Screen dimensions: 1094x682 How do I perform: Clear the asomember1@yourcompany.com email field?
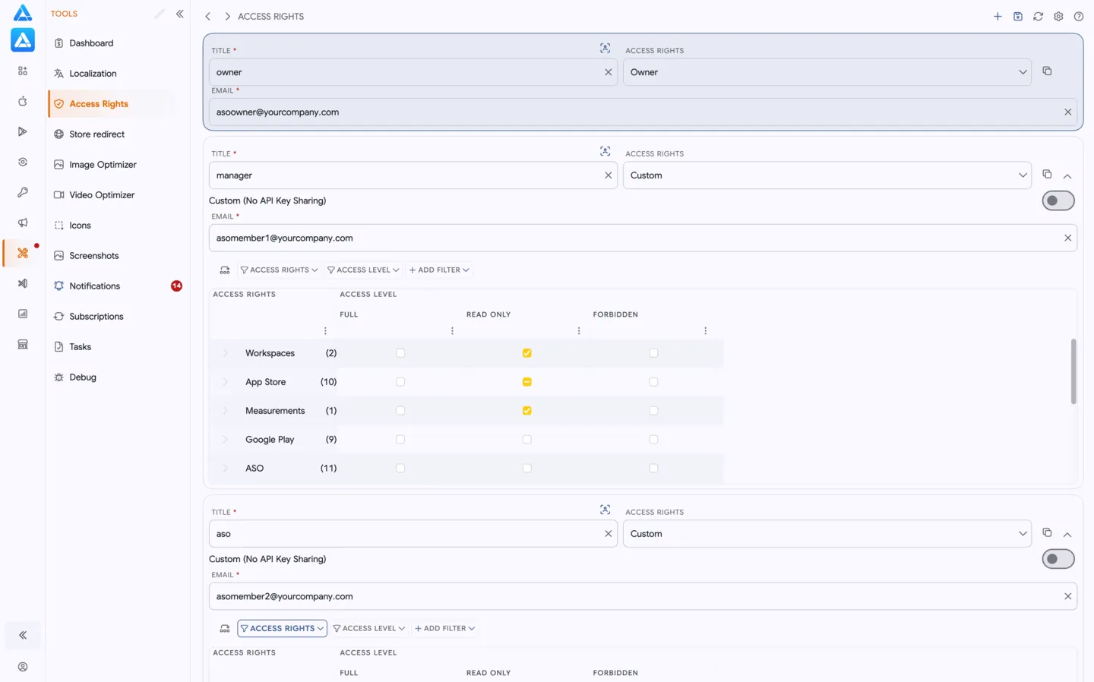tap(1067, 238)
